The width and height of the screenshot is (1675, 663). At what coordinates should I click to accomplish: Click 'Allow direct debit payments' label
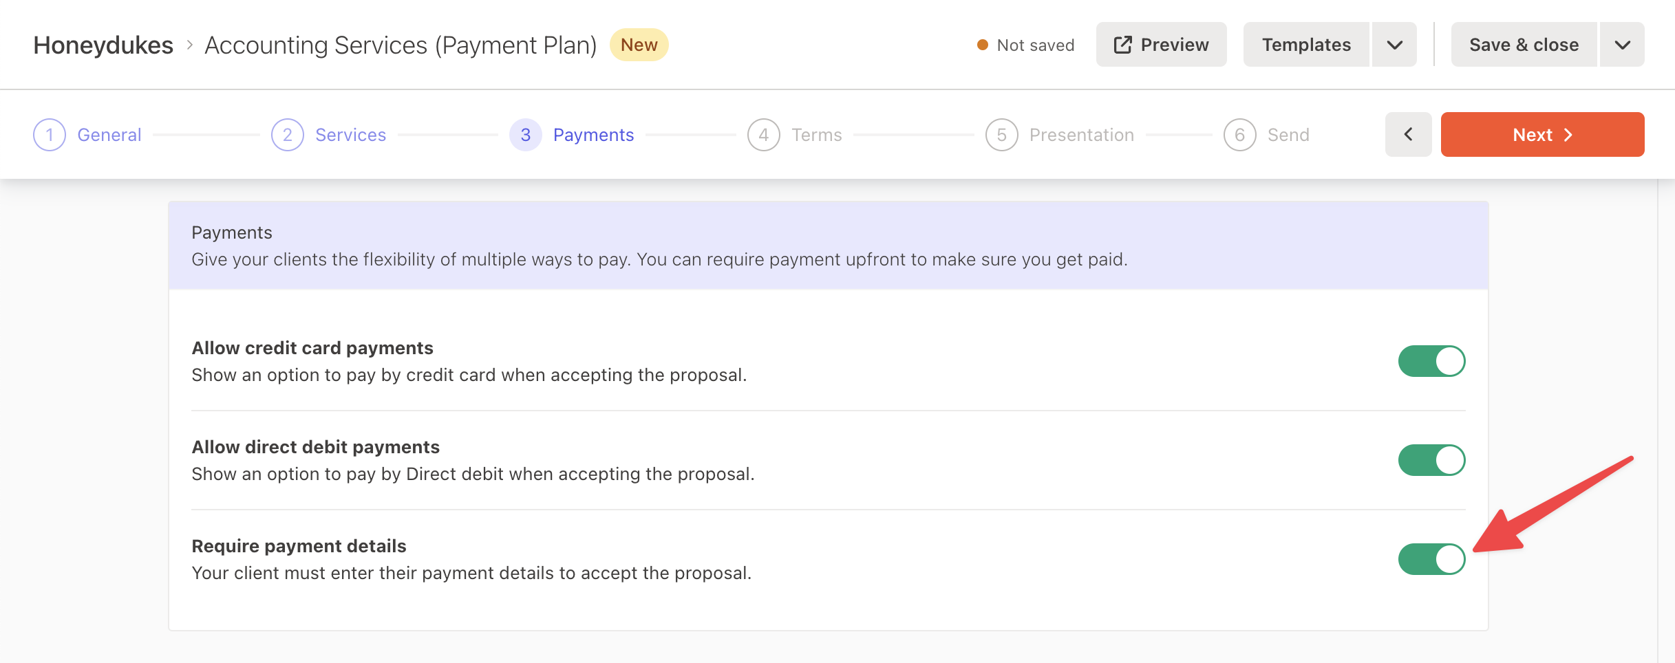[316, 447]
